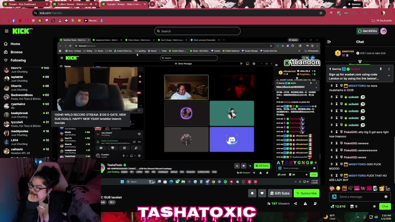Delete MiGGYTORO's 'no more mudsharks' message

tap(332, 86)
